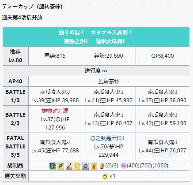Select the (2)(3) cupcake drop amounts

(112, 166)
